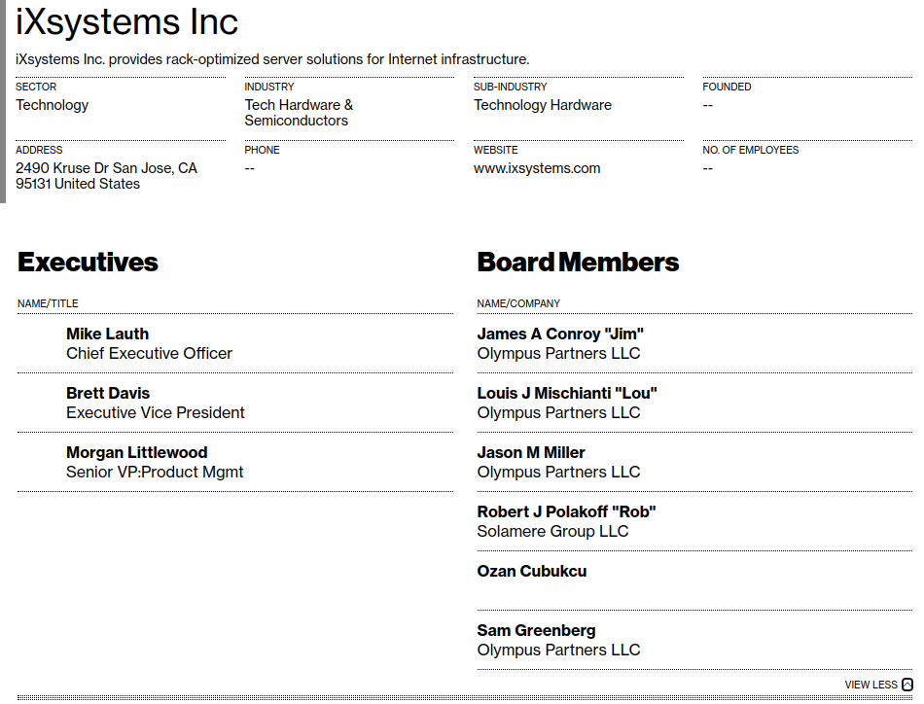Click Olympus Partners LLC under Jim Conroy
Viewport: 924px width, 704px height.
pos(558,354)
